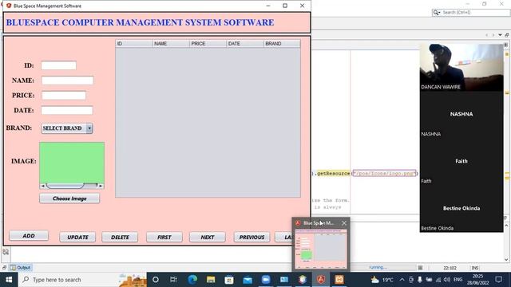Click the NASHNA participant tile
The image size is (511, 287).
click(461, 114)
